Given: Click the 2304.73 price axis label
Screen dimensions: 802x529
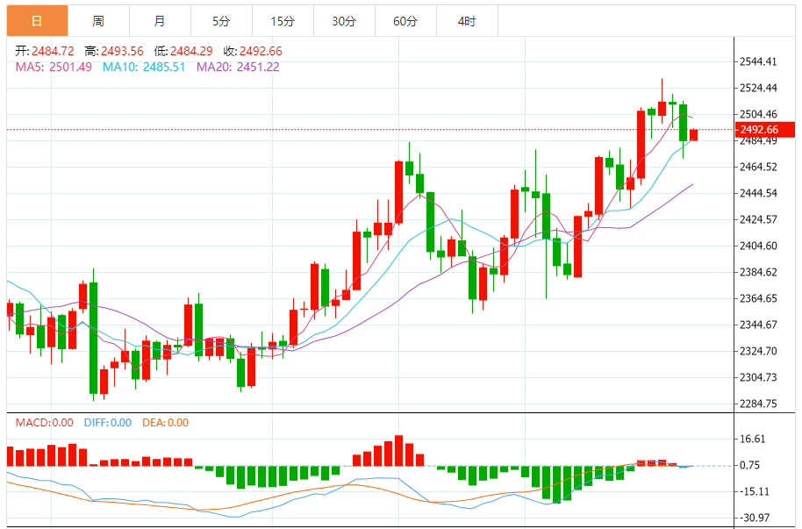Looking at the screenshot, I should [x=758, y=377].
